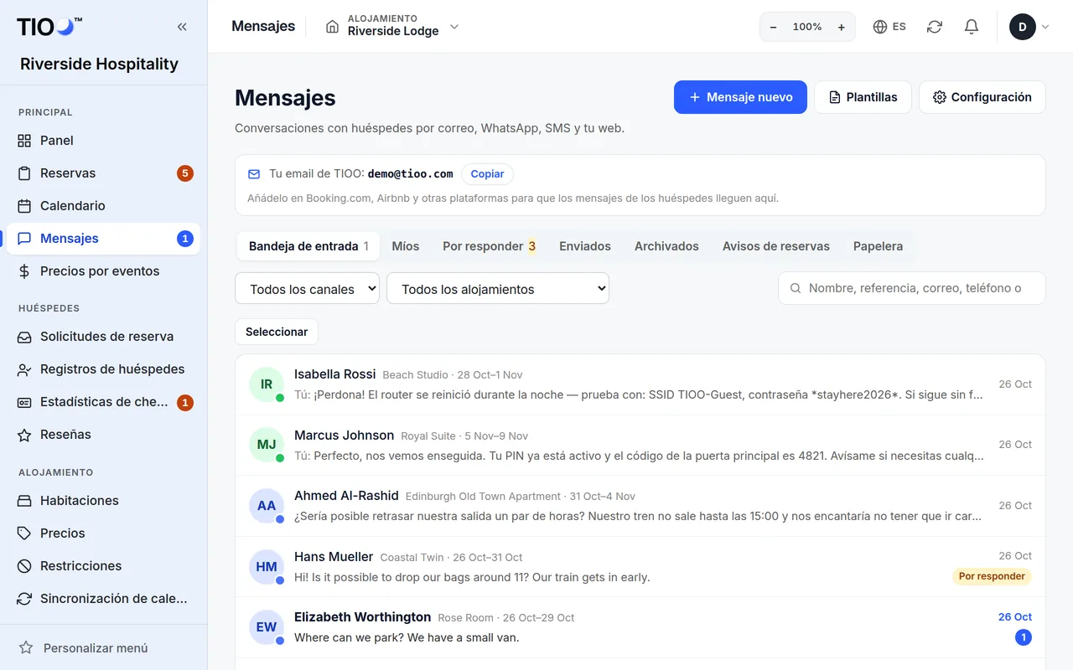Open the check-in statistics sidebar item
Image resolution: width=1073 pixels, height=670 pixels.
click(x=103, y=402)
